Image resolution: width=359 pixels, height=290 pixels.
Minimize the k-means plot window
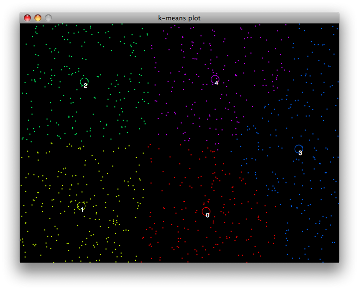[x=38, y=18]
